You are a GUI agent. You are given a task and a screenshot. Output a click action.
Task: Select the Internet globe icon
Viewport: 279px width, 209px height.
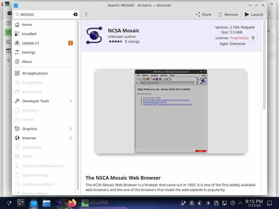coord(17,138)
